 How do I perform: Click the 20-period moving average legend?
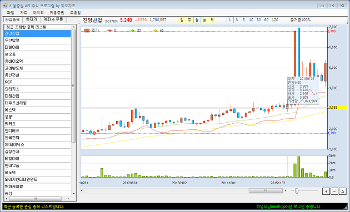coord(136,31)
